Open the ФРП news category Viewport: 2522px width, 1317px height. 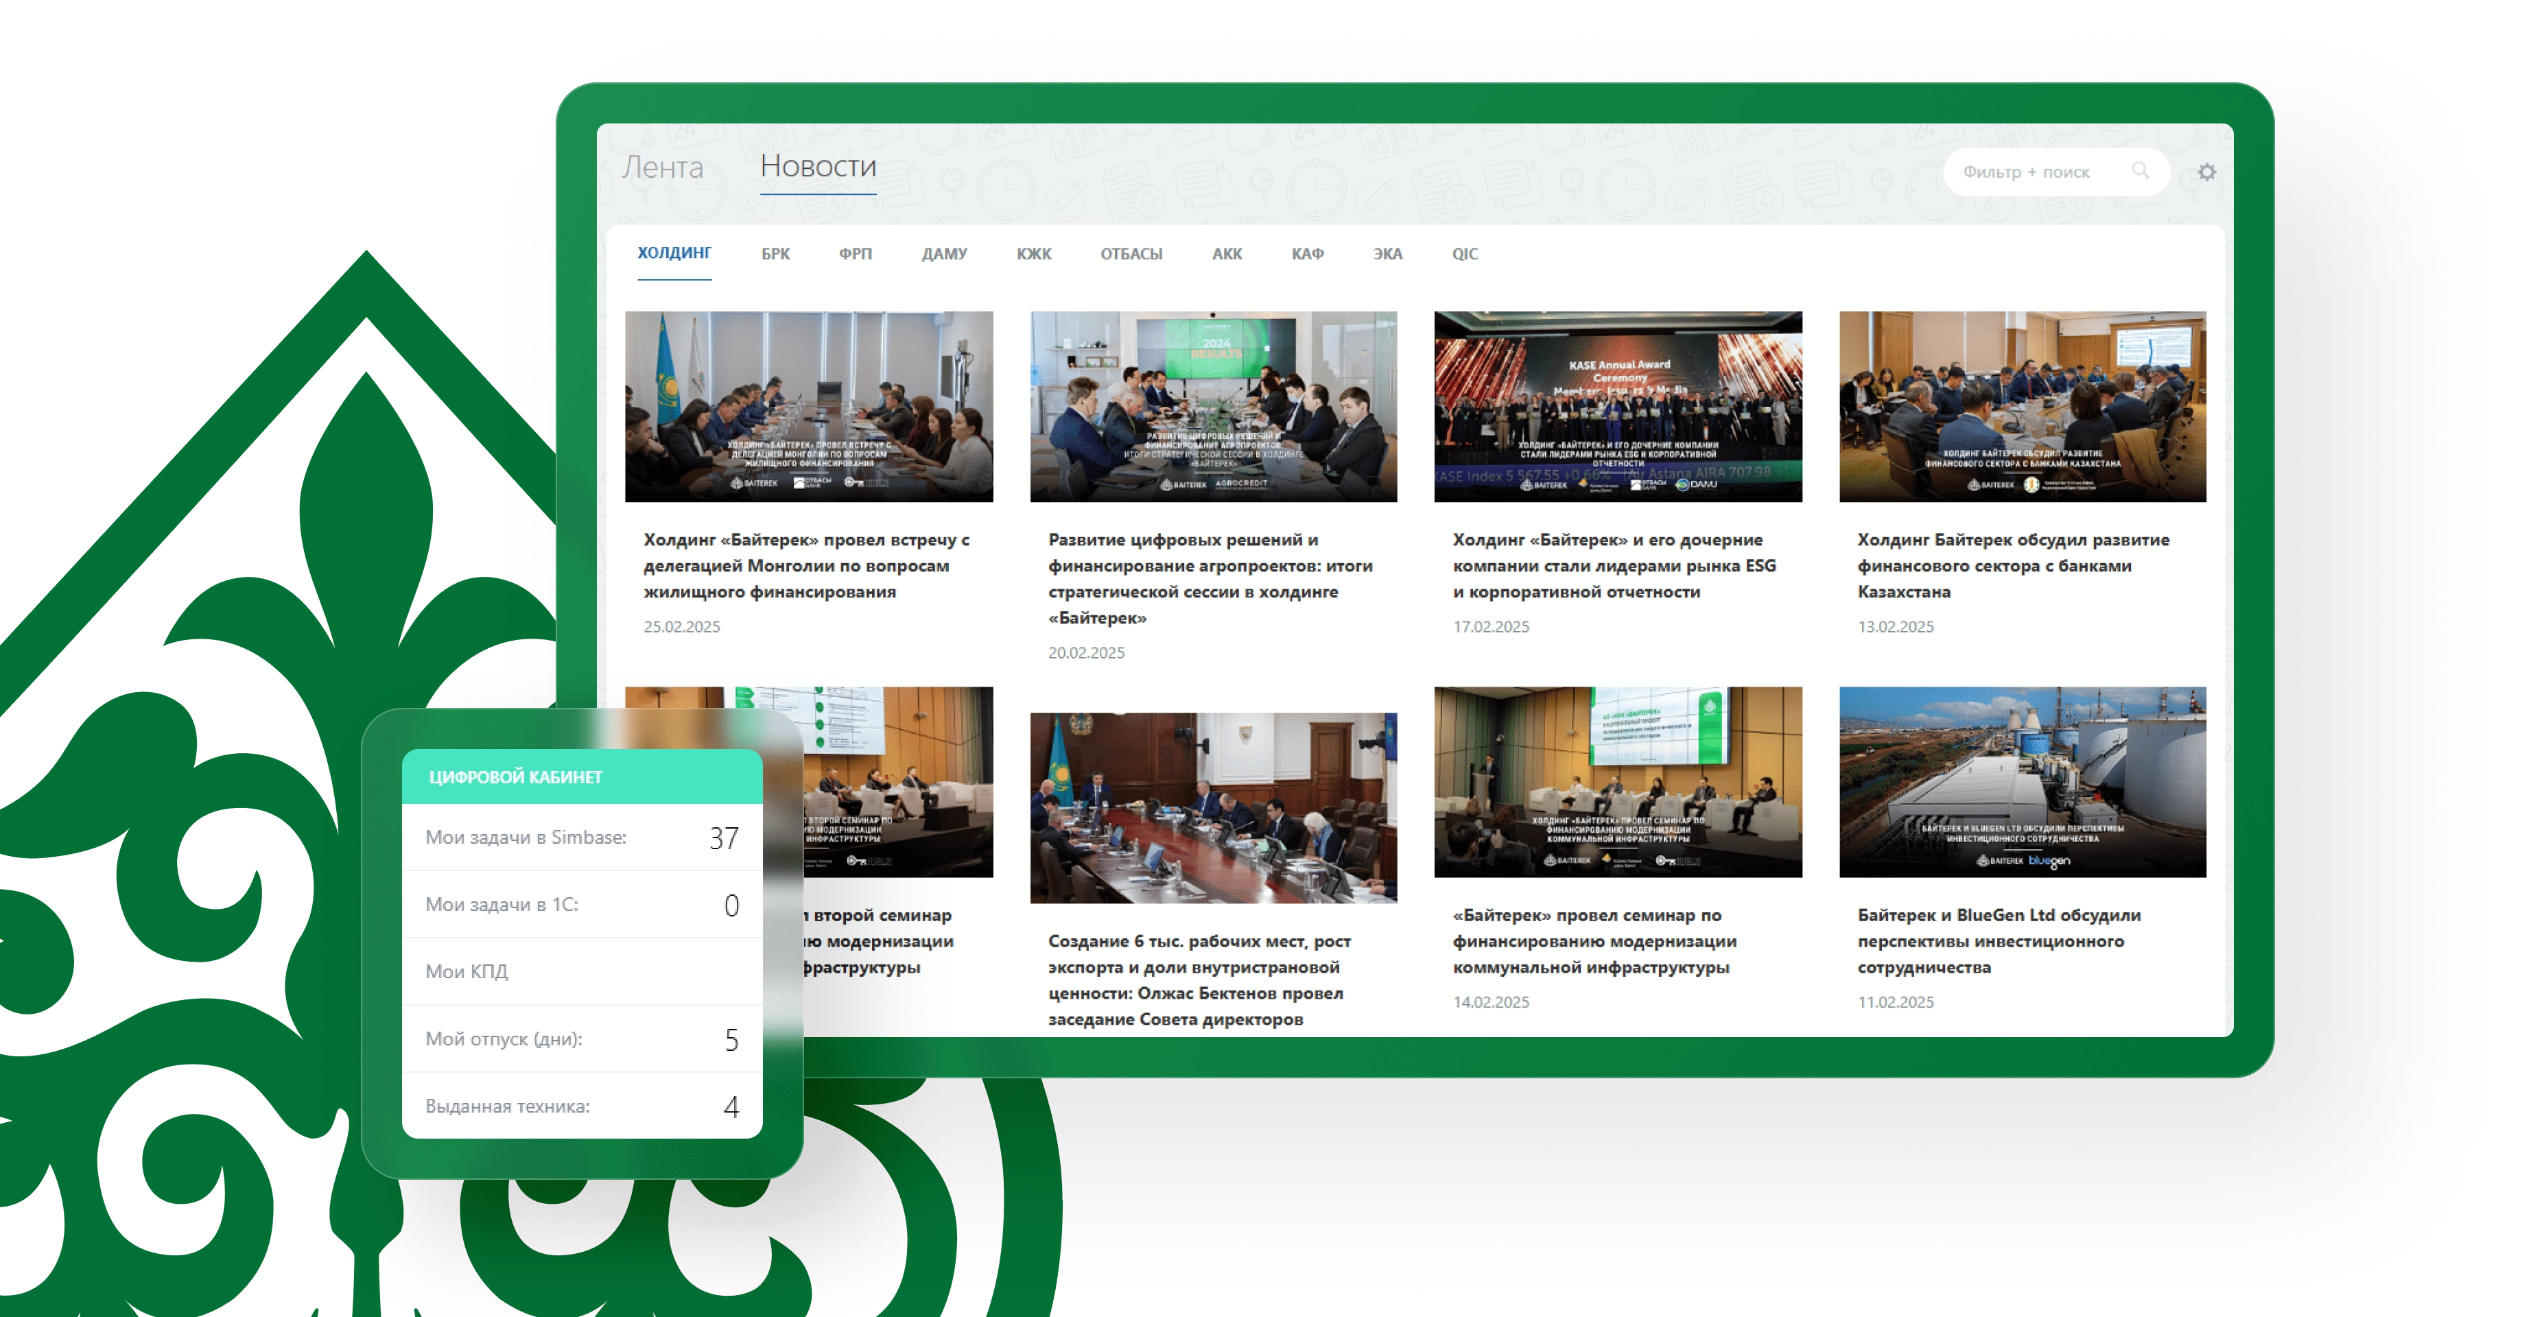tap(855, 254)
